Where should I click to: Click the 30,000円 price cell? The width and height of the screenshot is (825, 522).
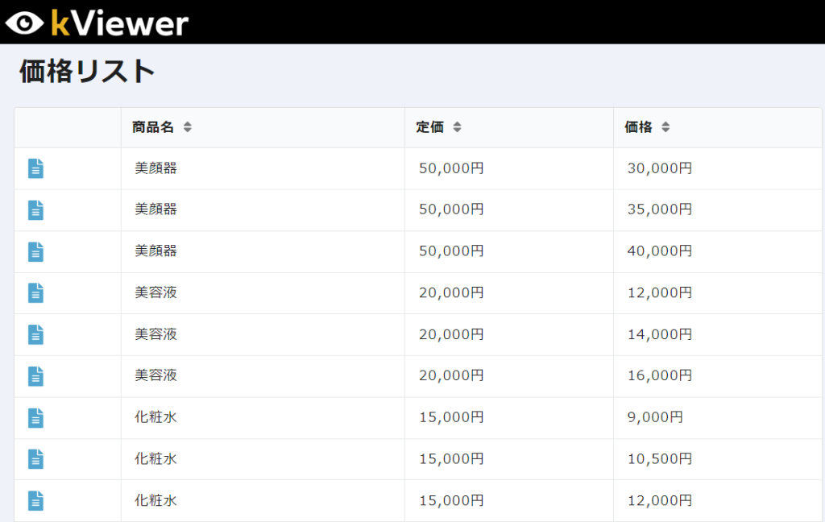(660, 168)
